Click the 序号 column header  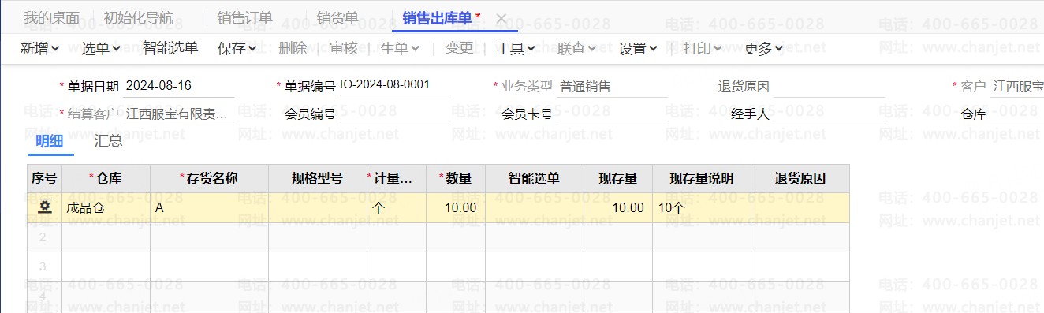pos(44,179)
